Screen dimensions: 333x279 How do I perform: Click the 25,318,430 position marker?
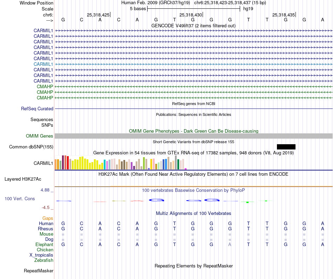[191, 15]
